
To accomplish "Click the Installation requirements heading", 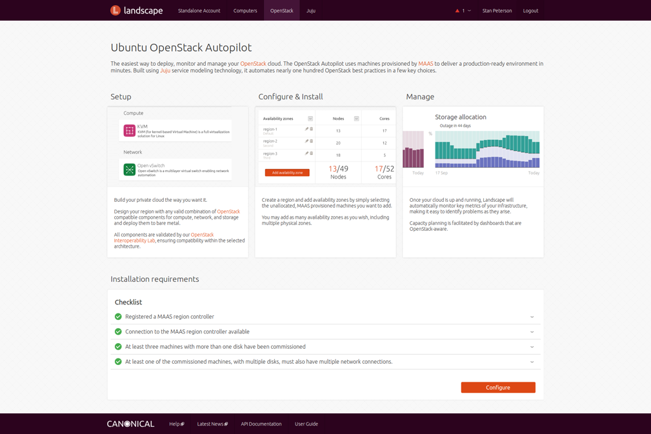I will (x=155, y=279).
